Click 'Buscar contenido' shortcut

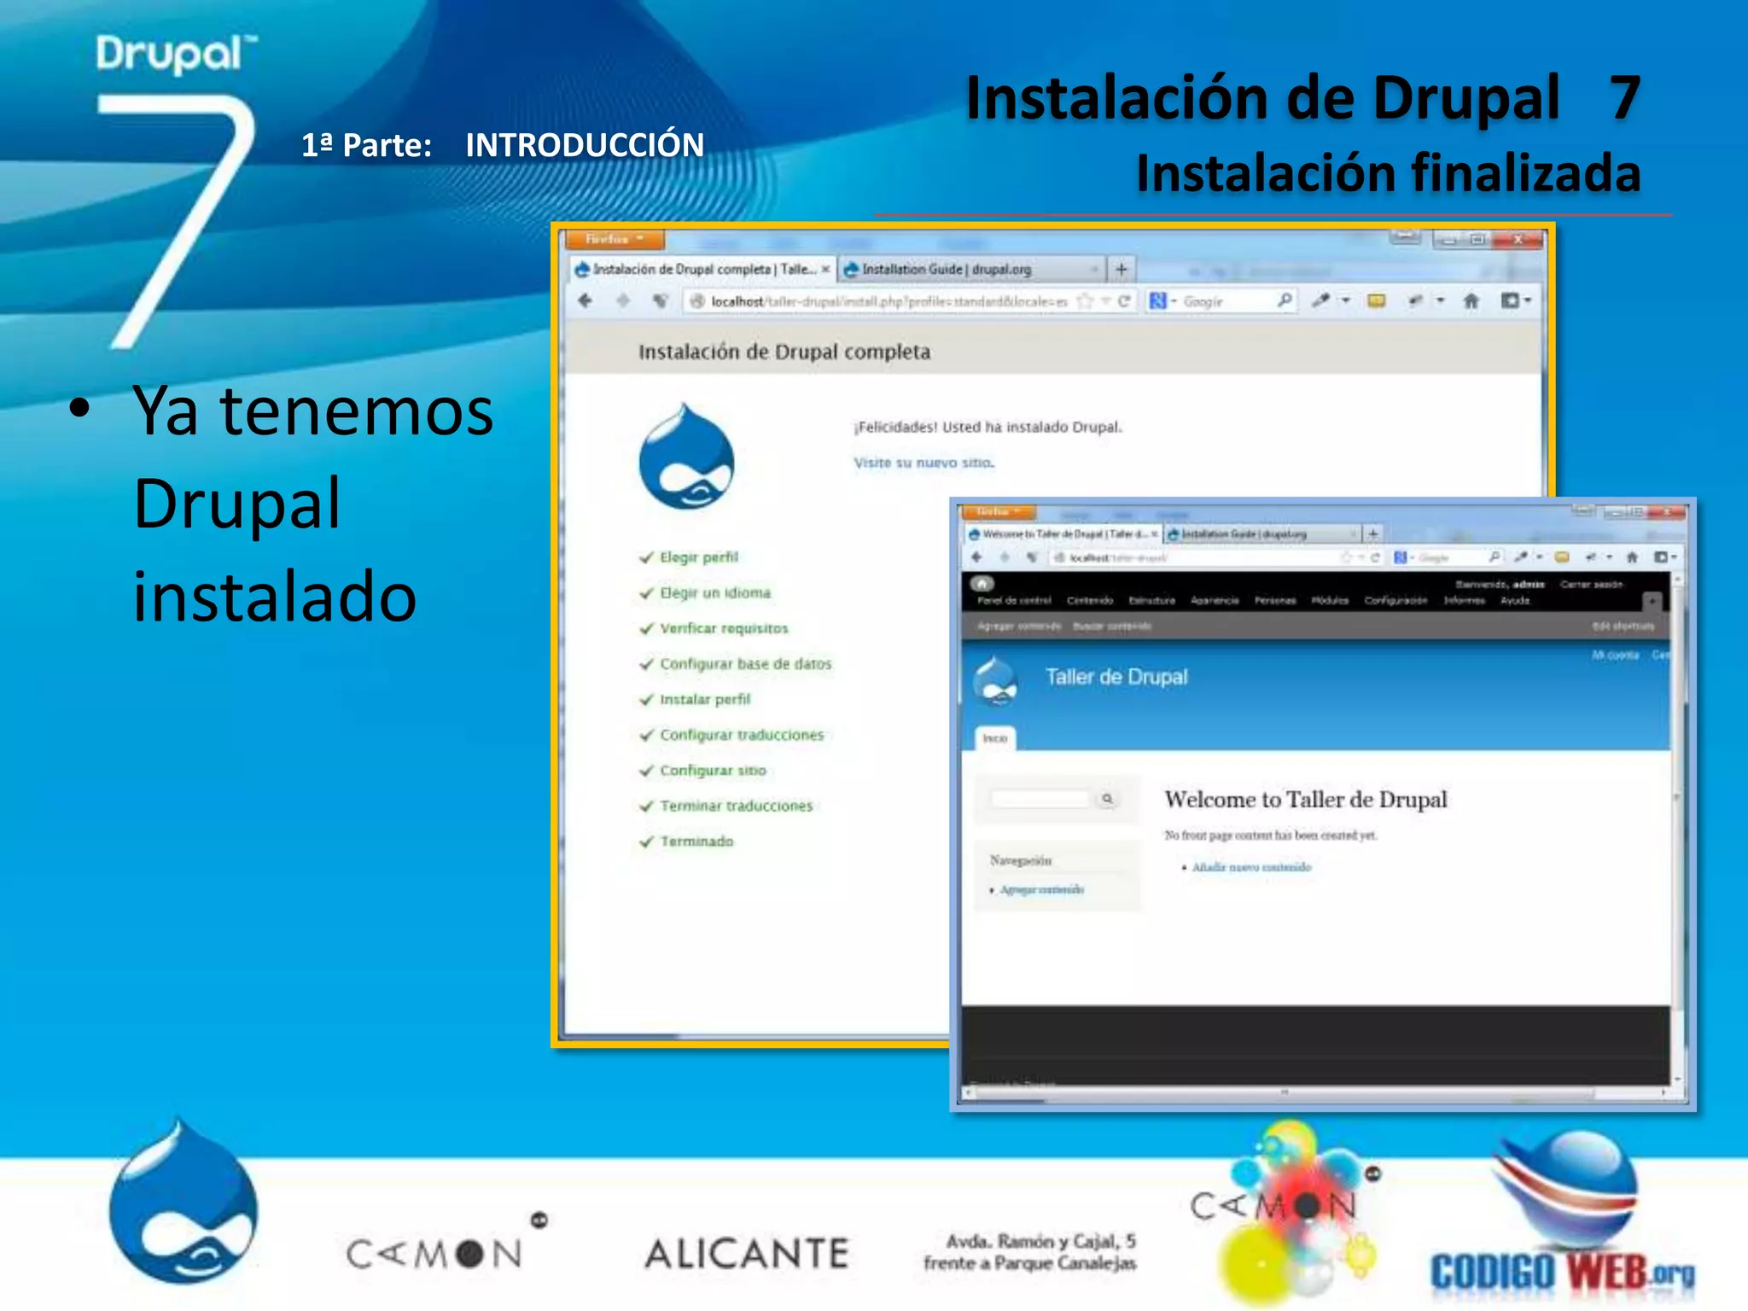[1112, 626]
